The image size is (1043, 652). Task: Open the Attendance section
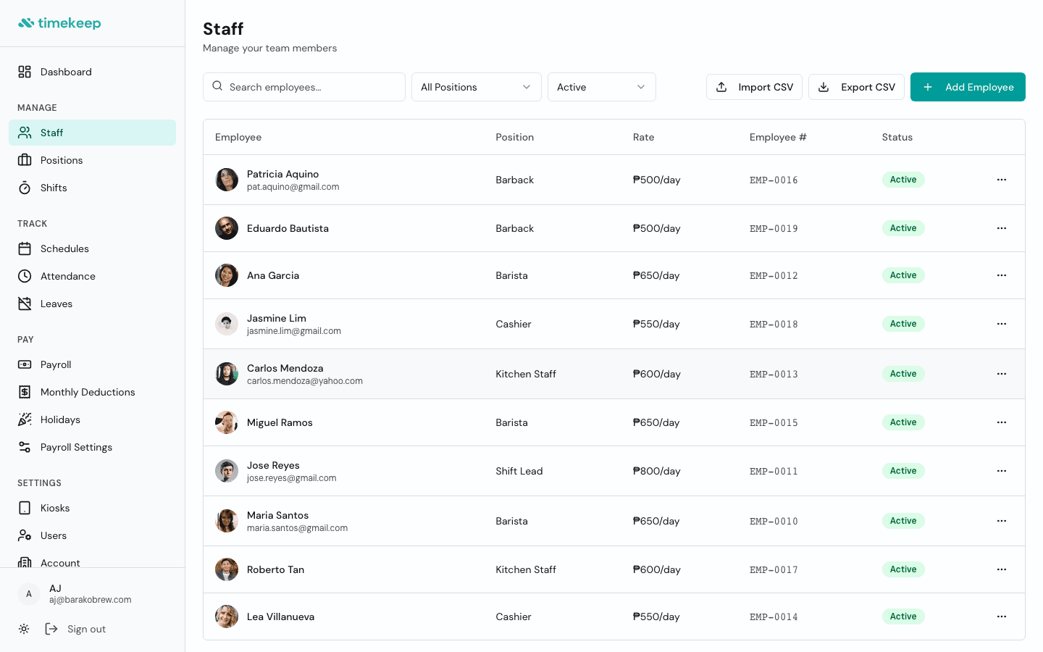67,276
